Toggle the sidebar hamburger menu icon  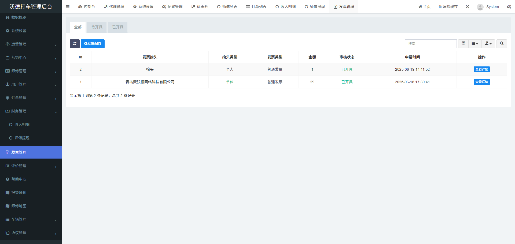(x=68, y=7)
